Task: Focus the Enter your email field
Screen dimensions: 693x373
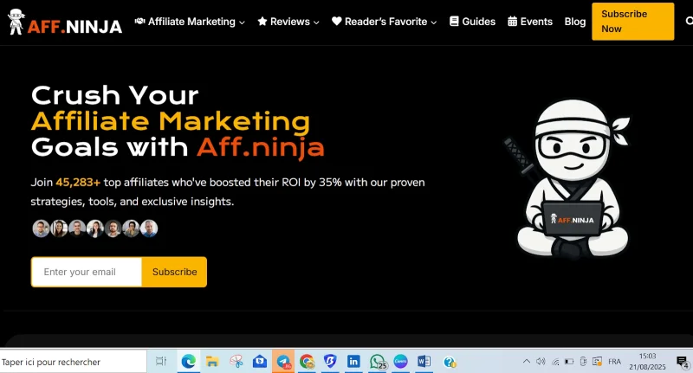Action: (87, 272)
